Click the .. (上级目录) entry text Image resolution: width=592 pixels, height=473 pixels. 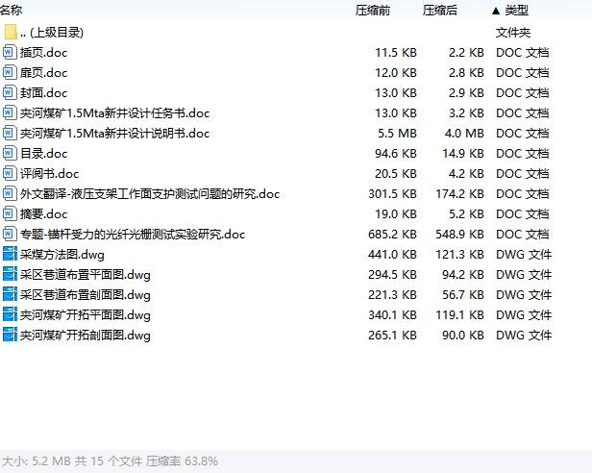(x=52, y=33)
